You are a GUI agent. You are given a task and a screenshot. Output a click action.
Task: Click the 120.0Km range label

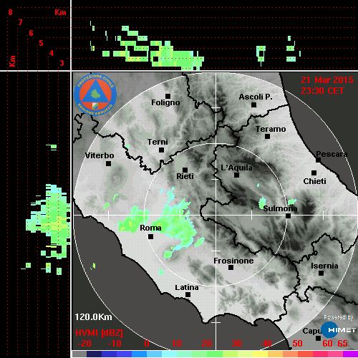[x=93, y=317]
